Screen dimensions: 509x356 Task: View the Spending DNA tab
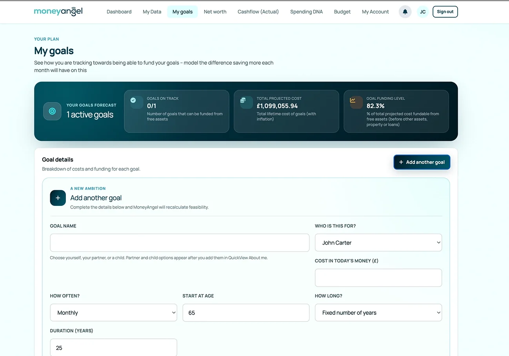pyautogui.click(x=307, y=12)
